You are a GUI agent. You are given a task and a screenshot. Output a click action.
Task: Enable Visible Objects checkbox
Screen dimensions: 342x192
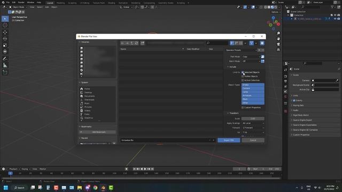pos(243,76)
